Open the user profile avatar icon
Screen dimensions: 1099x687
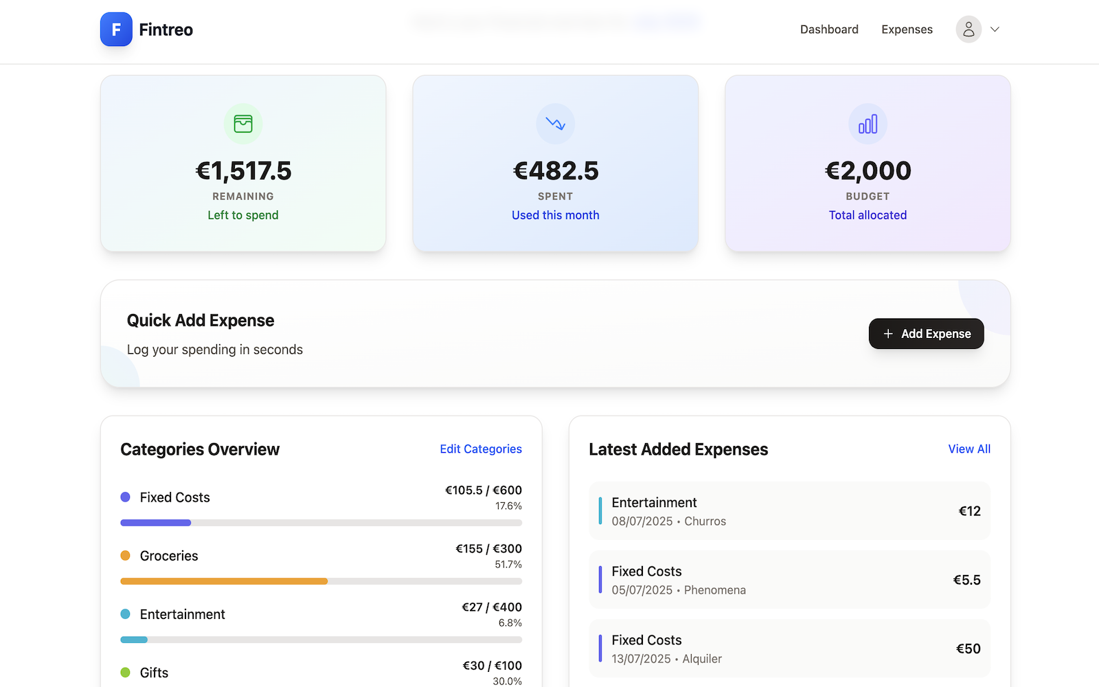(968, 30)
